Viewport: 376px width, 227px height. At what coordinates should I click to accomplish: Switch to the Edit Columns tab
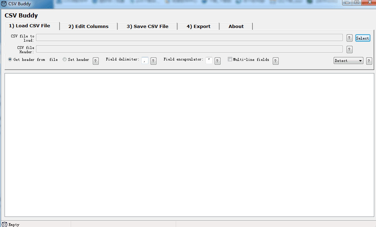coord(89,26)
